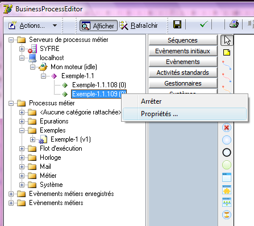Click the Rafraîchir toolbar button
254x226 pixels.
click(139, 25)
